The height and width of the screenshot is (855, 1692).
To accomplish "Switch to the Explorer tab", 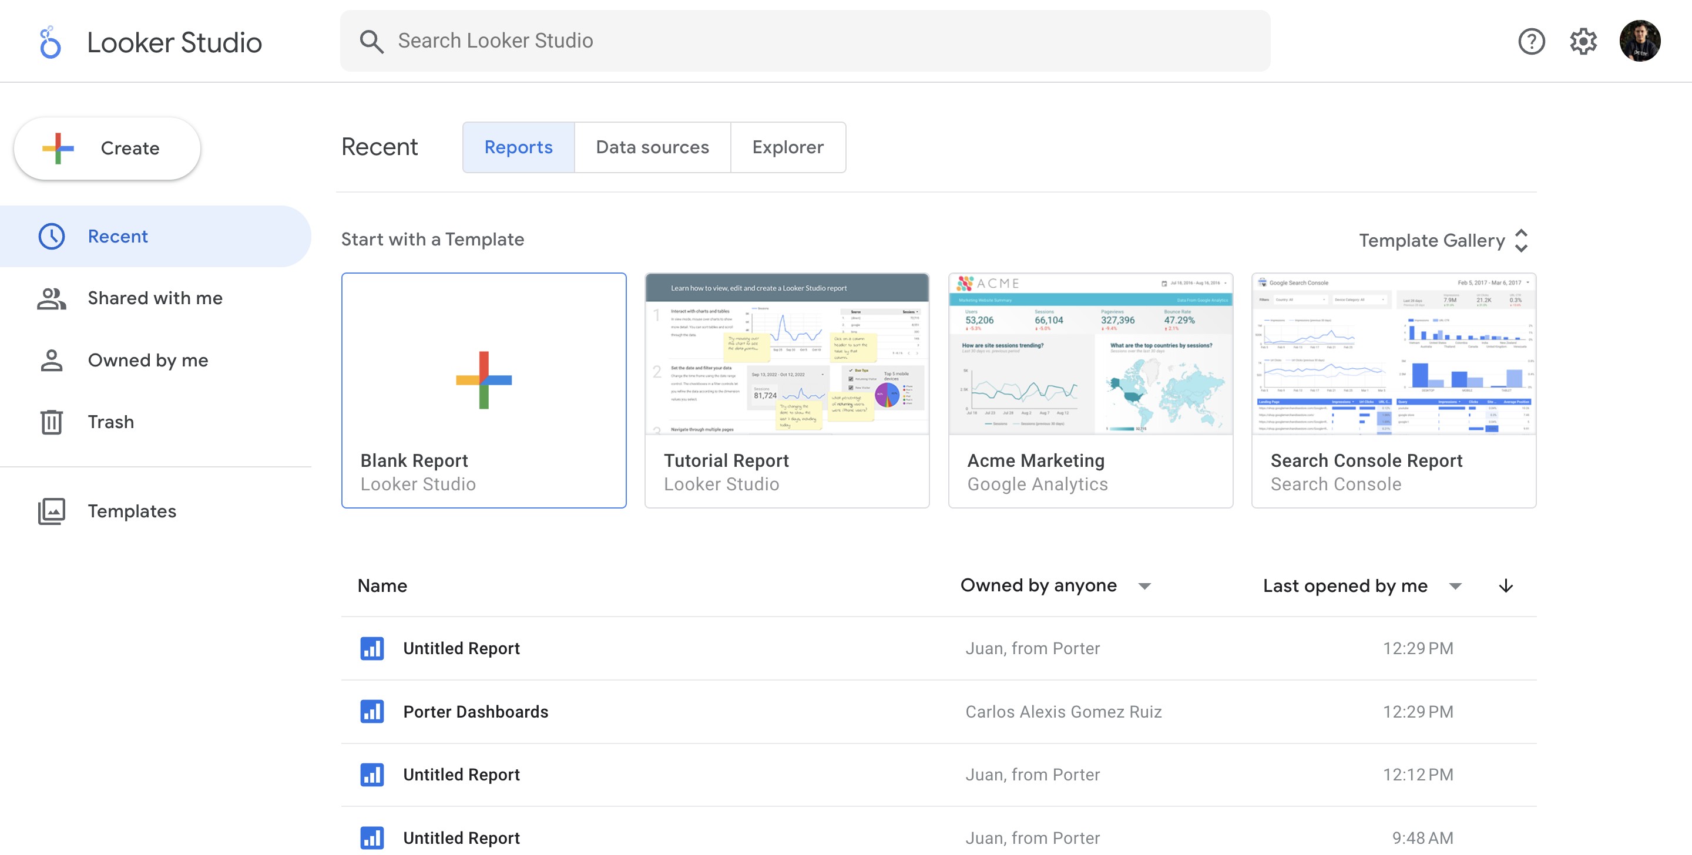I will (787, 147).
